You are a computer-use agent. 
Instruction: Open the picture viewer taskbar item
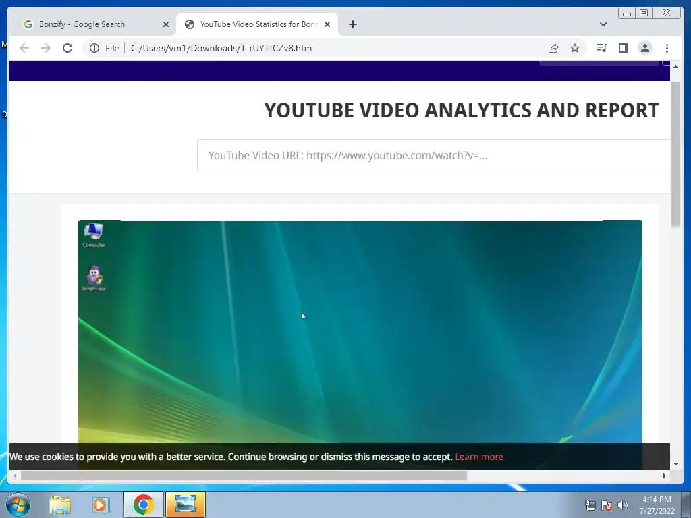point(186,505)
